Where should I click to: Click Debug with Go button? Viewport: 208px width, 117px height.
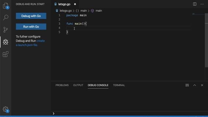click(x=31, y=16)
